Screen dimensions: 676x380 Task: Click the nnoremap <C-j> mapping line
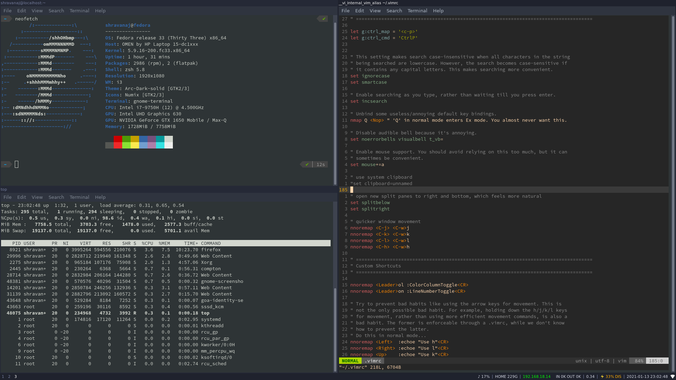pos(380,228)
